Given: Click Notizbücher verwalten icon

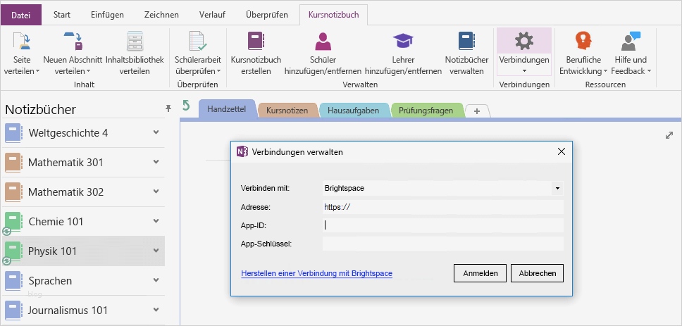Looking at the screenshot, I should click(466, 42).
